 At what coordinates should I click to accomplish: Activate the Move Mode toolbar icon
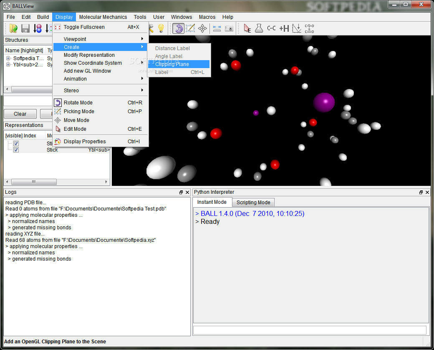point(202,28)
